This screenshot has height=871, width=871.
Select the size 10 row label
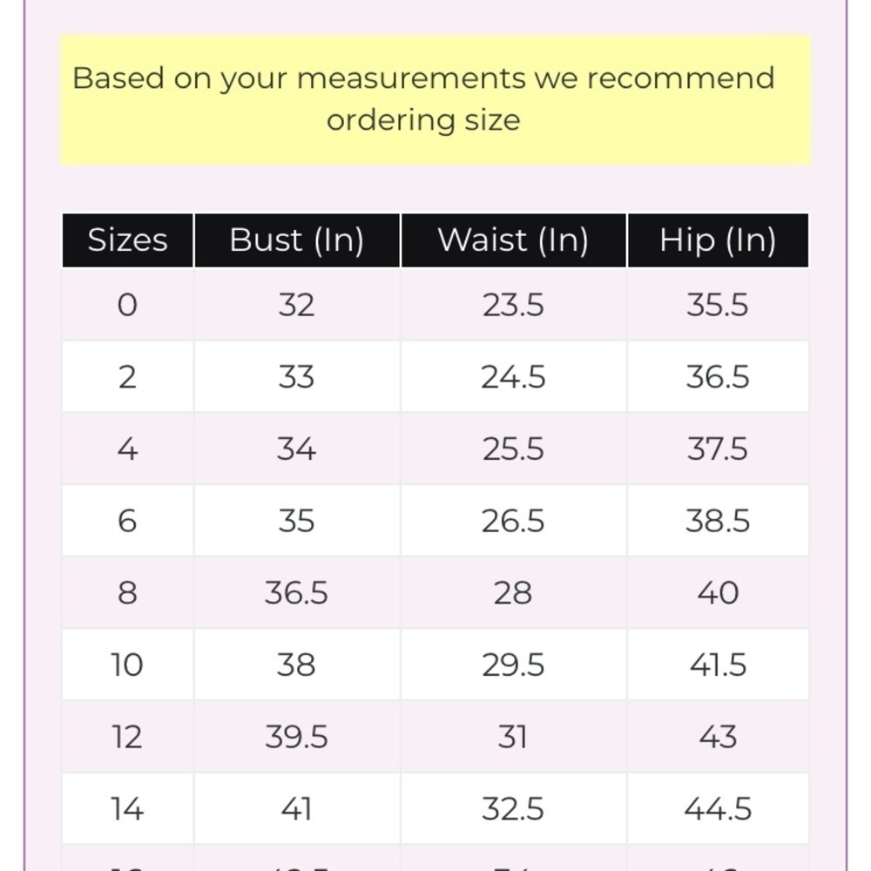click(x=128, y=665)
